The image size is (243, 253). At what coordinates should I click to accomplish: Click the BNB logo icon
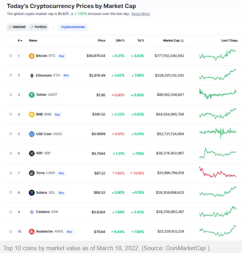[32, 115]
